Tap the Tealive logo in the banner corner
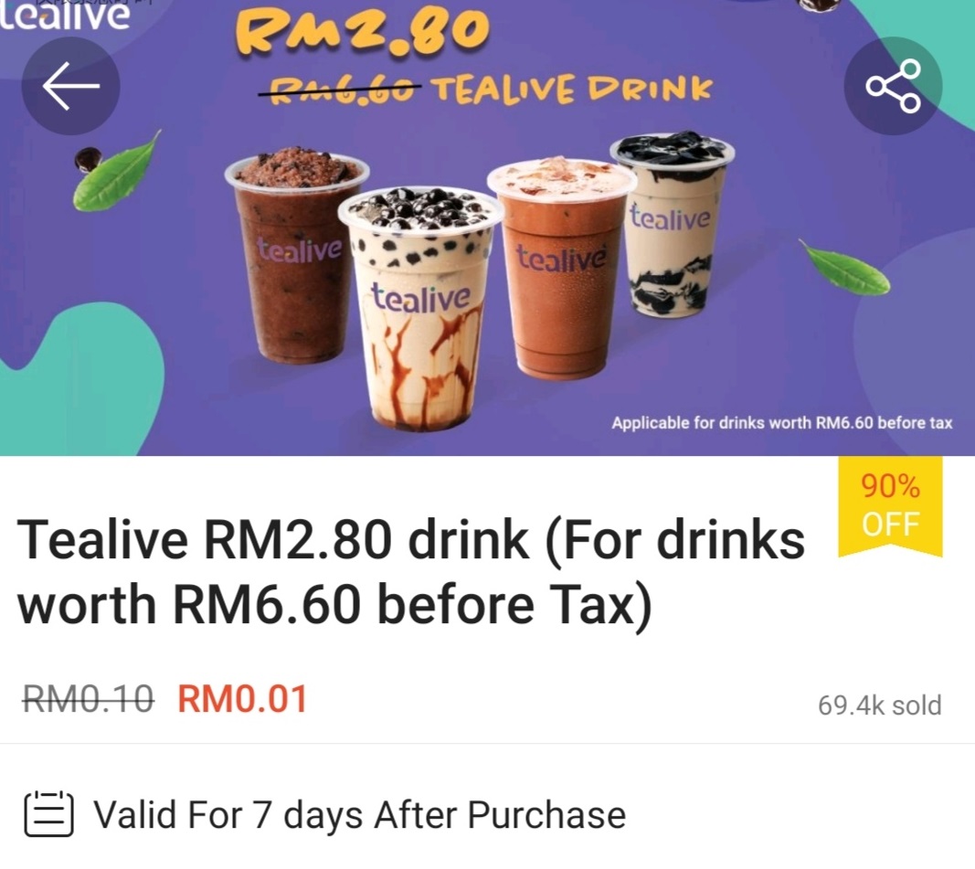This screenshot has width=975, height=869. click(x=65, y=16)
